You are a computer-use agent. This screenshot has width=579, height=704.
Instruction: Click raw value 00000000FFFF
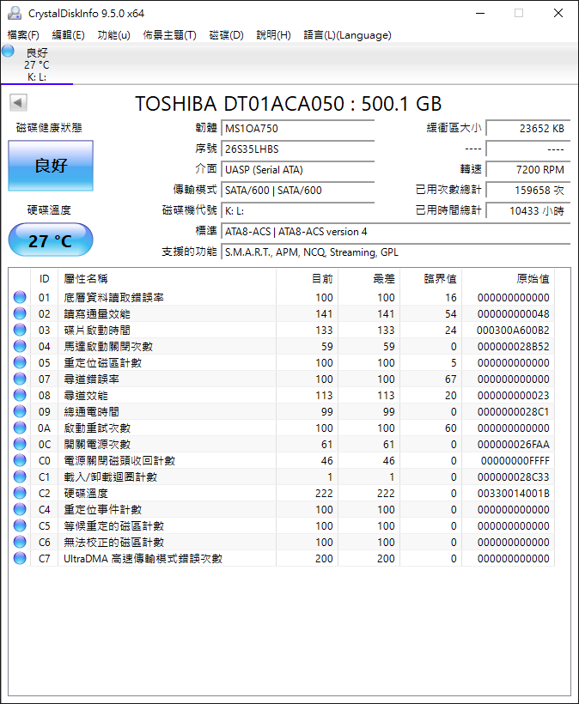(x=515, y=461)
